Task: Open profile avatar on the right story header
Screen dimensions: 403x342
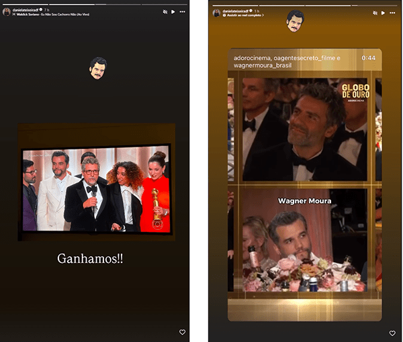Action: (x=217, y=11)
